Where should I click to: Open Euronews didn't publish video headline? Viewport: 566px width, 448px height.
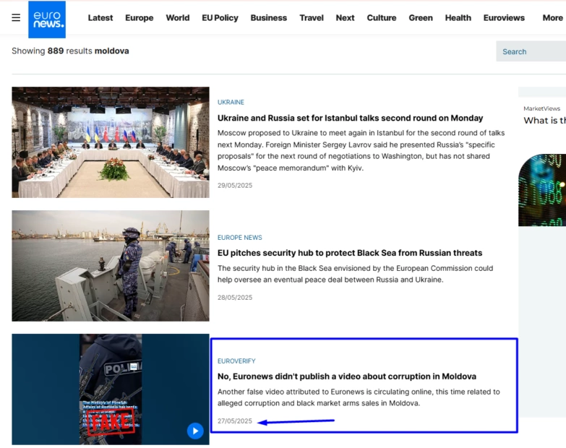tap(347, 376)
